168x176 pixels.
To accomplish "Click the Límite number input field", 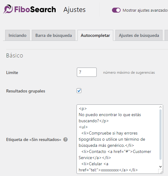I will coord(87,72).
